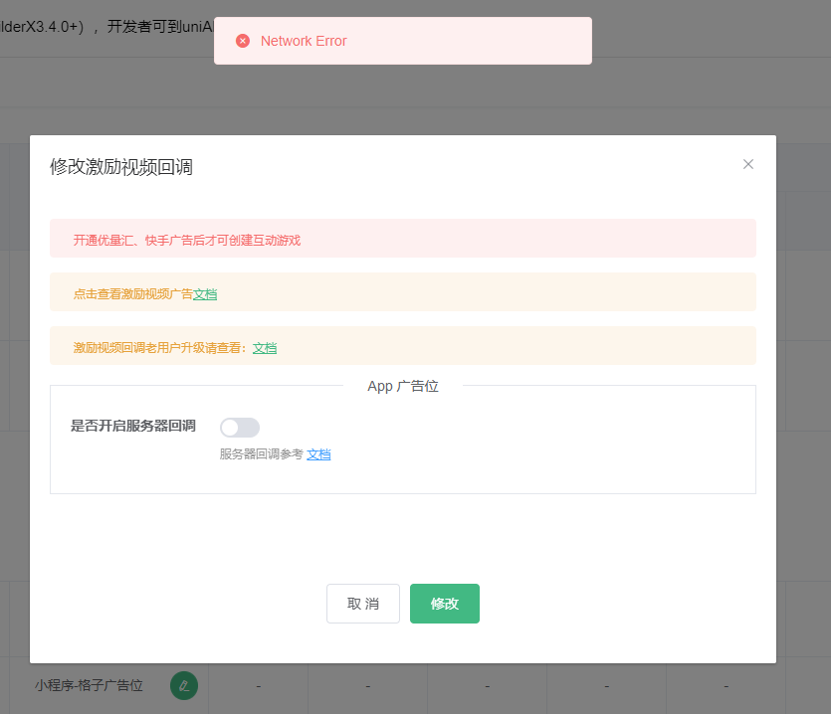Open 文档 link after 激励视频回调老用户升级请查看
This screenshot has width=831, height=714.
tap(265, 348)
